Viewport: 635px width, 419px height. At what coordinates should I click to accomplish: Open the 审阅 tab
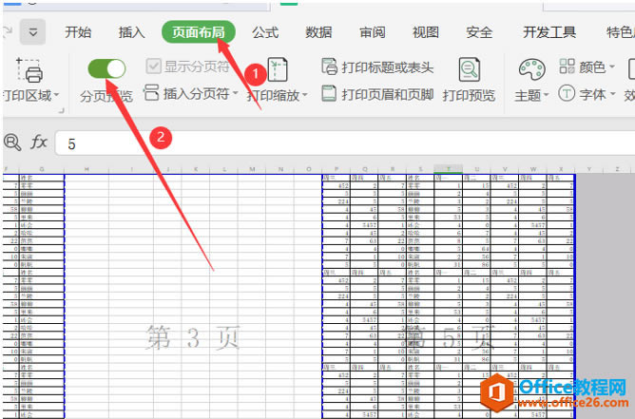click(373, 32)
